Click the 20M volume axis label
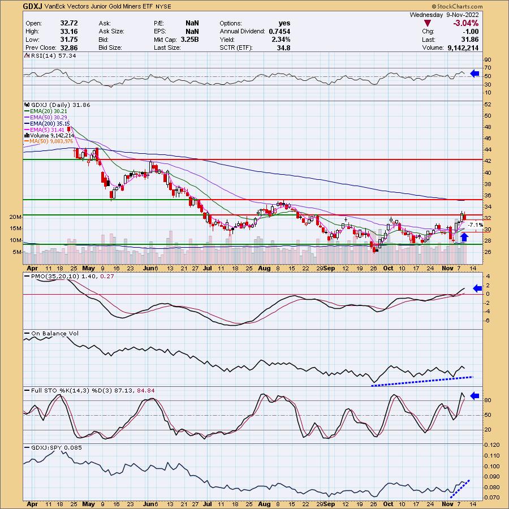Image resolution: width=509 pixels, height=509 pixels. point(16,217)
